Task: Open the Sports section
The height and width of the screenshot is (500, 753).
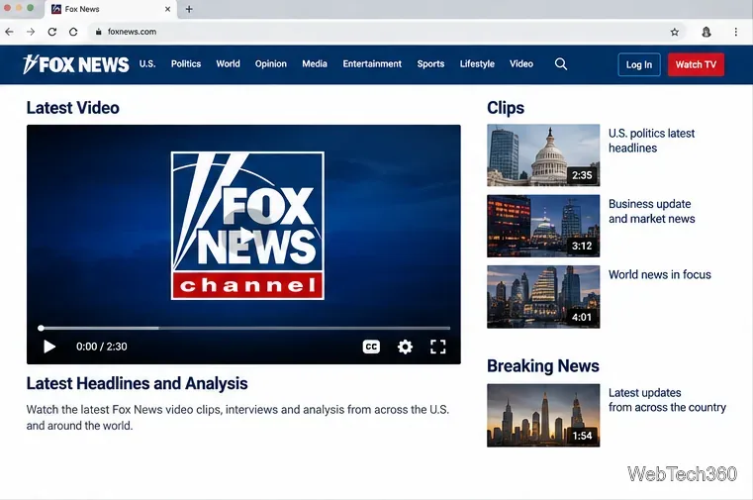Action: click(x=430, y=64)
